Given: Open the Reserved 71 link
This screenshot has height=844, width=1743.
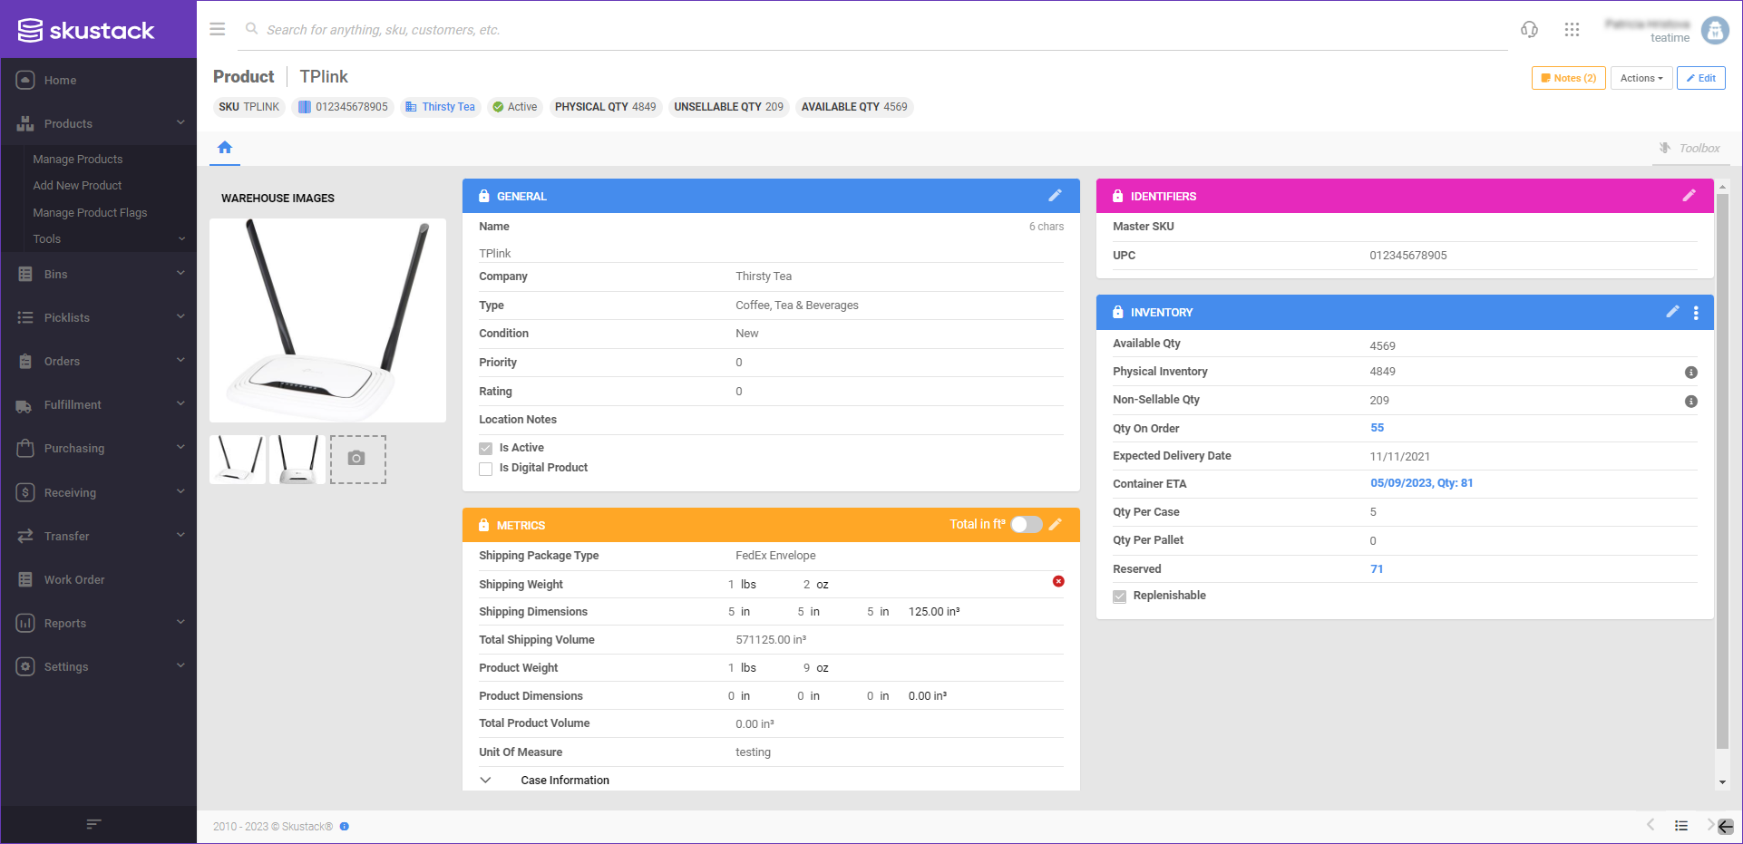Looking at the screenshot, I should [x=1377, y=569].
